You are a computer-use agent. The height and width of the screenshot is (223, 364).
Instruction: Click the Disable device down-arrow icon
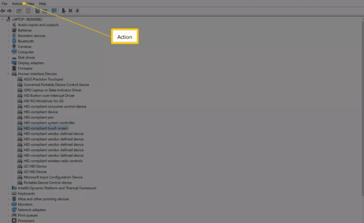(77, 10)
